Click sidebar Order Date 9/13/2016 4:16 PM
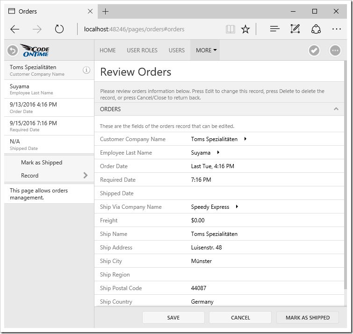This screenshot has width=353, height=334. 49,107
